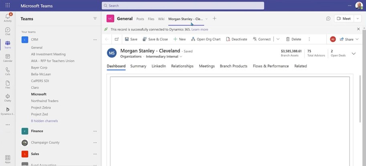
Task: Switch to the Wiki tab
Action: pos(161,19)
